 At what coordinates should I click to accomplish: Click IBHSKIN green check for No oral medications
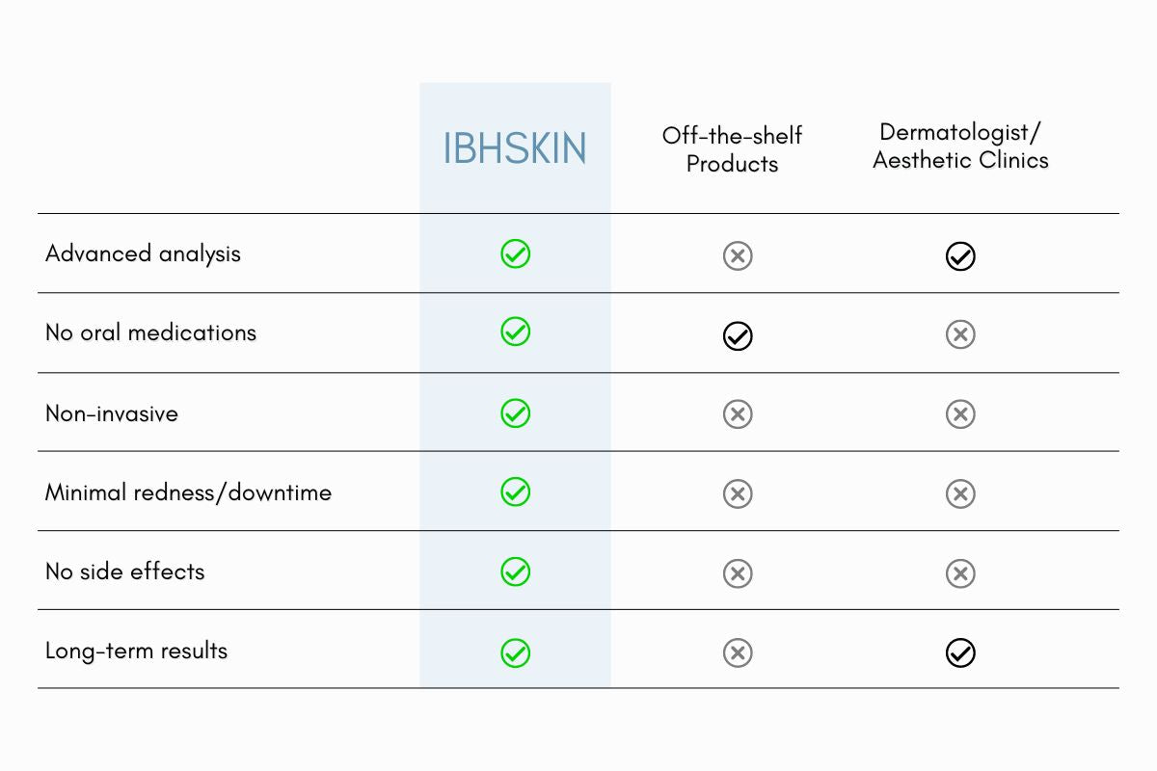pos(516,332)
